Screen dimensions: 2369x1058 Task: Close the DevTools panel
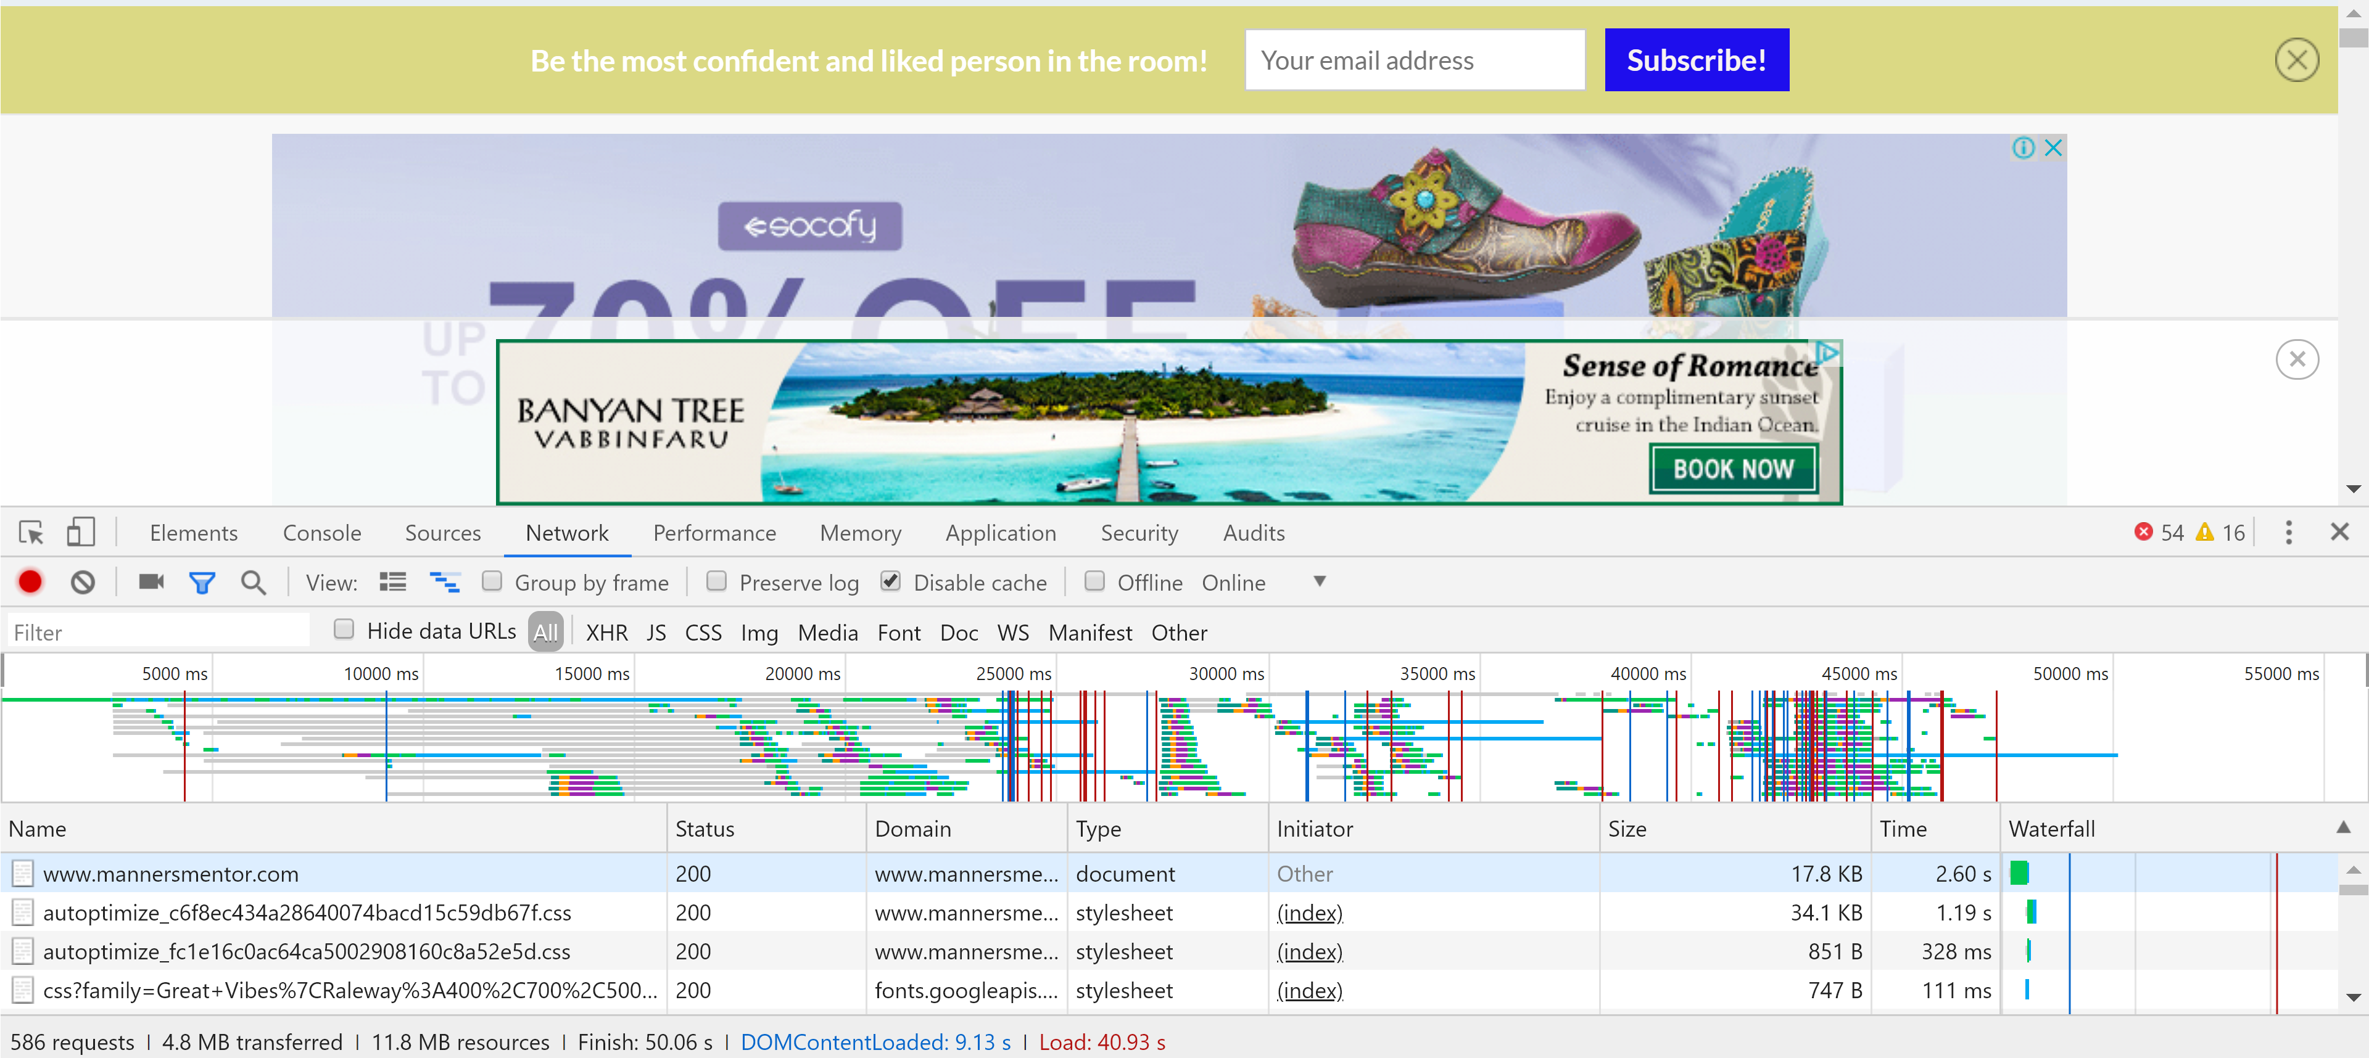pyautogui.click(x=2339, y=532)
